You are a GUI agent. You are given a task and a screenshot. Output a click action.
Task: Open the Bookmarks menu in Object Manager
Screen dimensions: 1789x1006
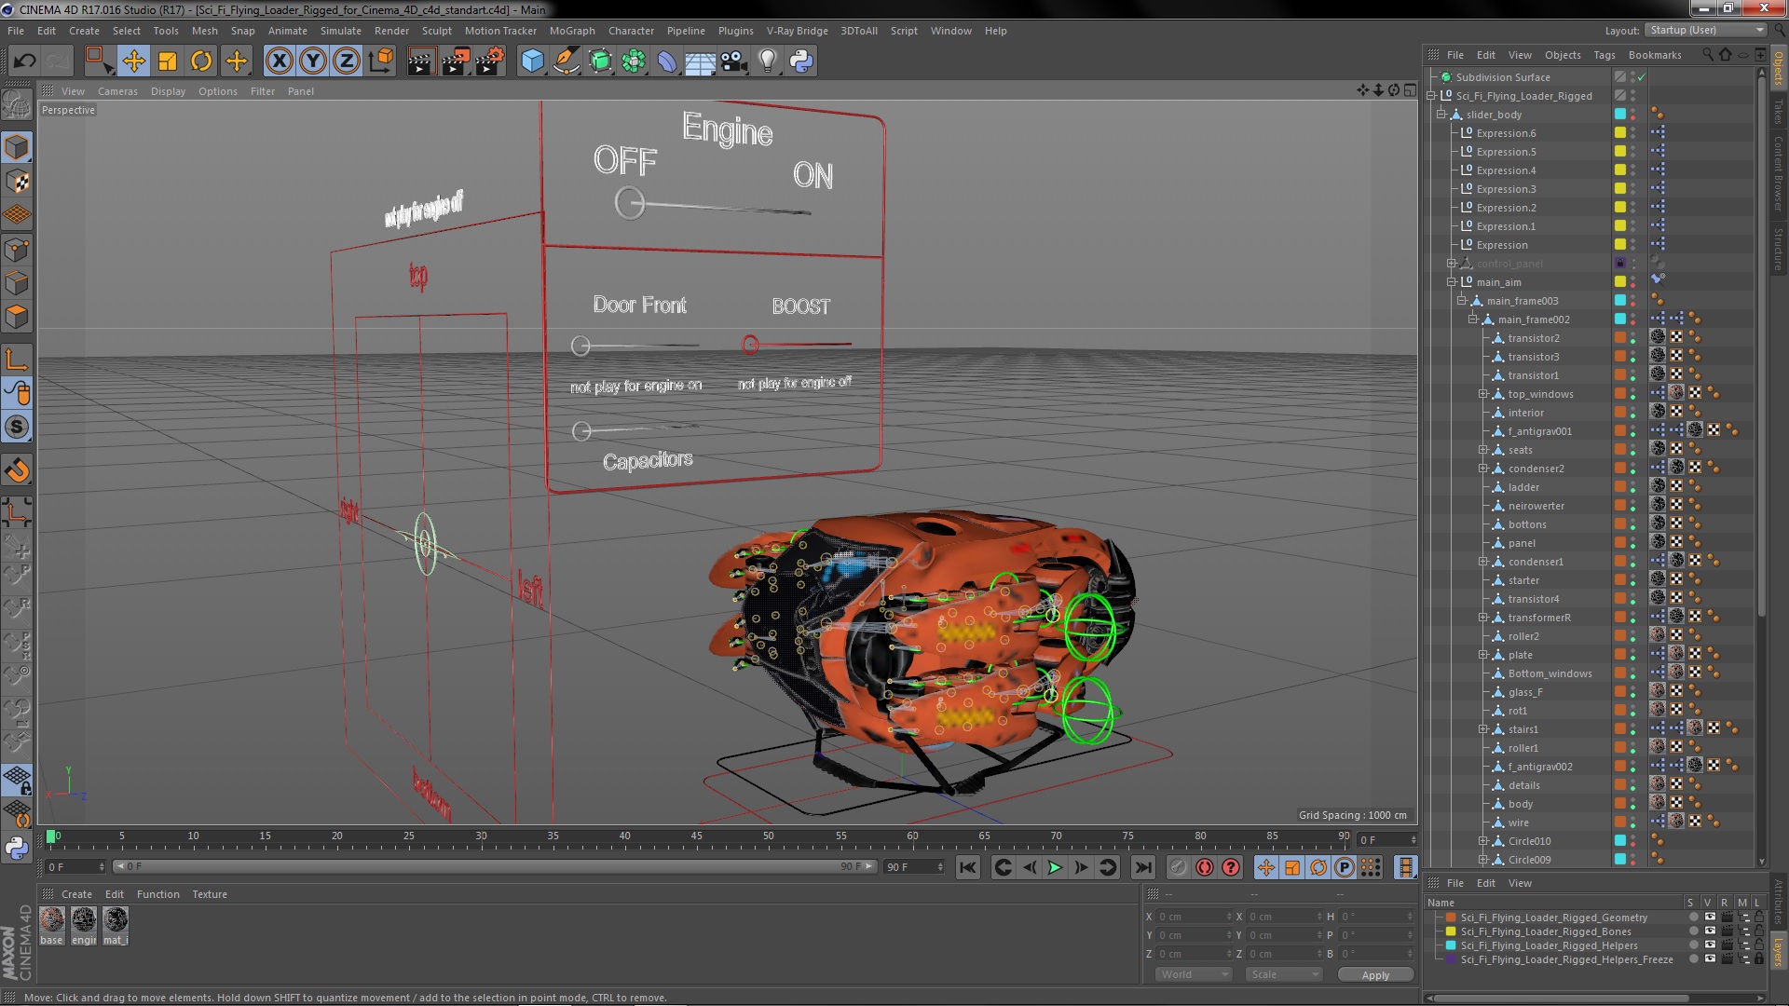(x=1655, y=55)
